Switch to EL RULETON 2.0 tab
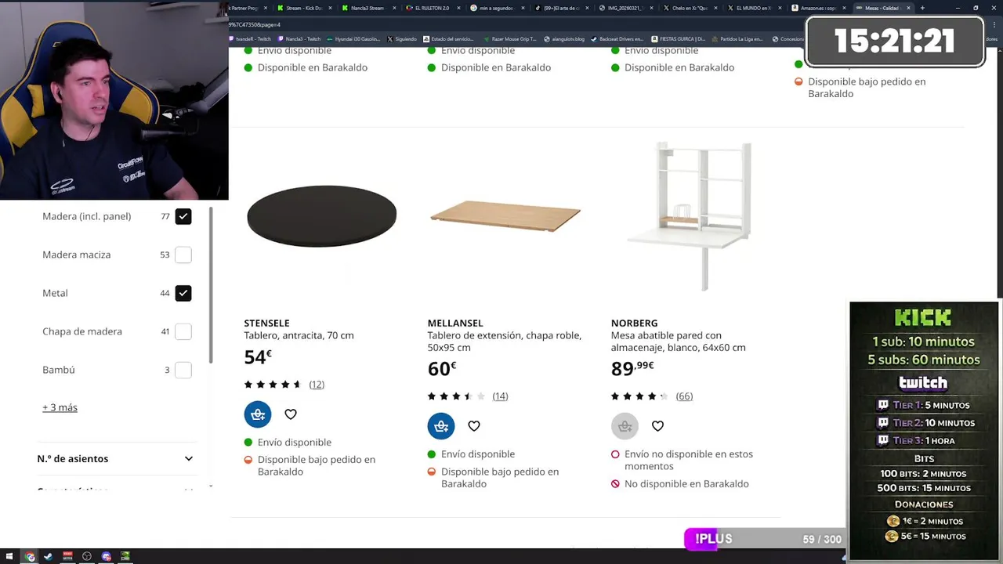Viewport: 1003px width, 564px height. coord(433,8)
